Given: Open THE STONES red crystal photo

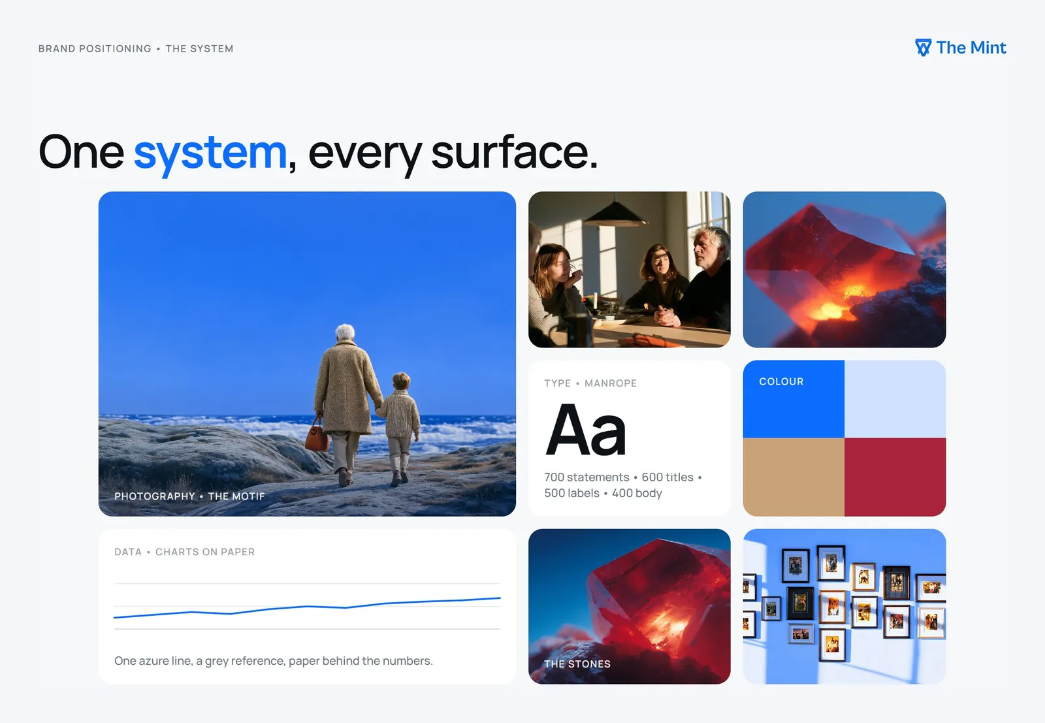Looking at the screenshot, I should (x=630, y=606).
